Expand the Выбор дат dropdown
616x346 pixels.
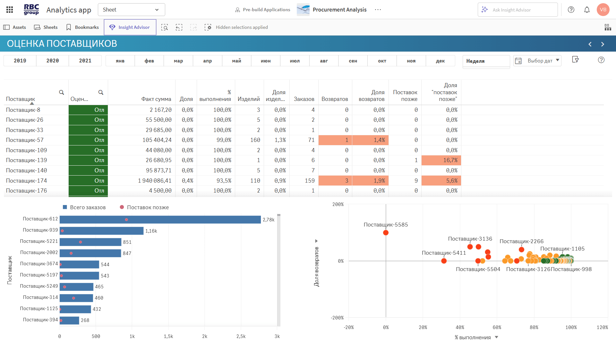[558, 60]
